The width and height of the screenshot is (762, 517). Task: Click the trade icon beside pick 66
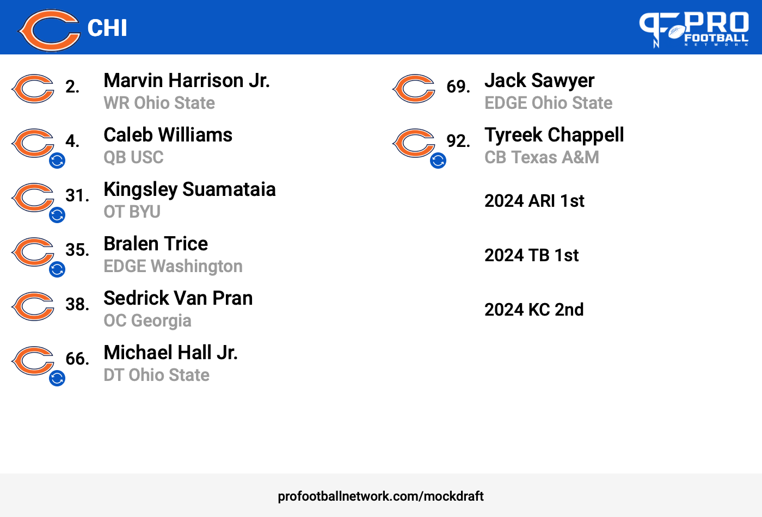pos(57,378)
